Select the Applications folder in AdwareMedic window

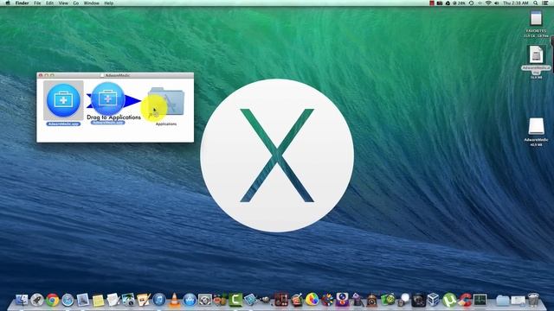pos(166,102)
